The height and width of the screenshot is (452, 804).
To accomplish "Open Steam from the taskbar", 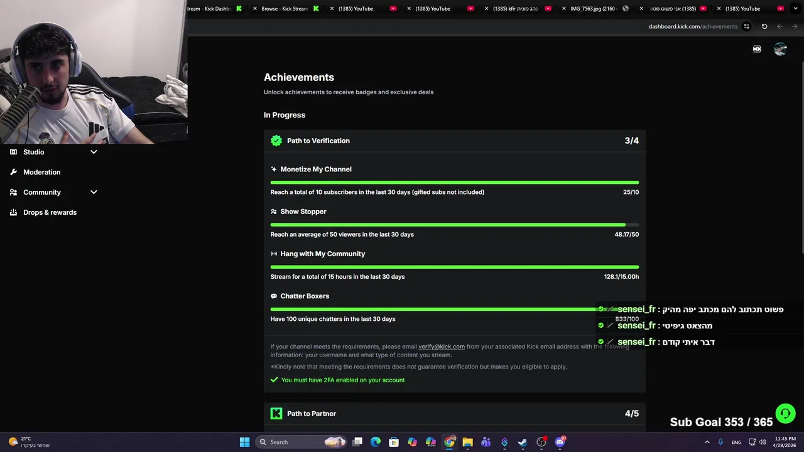I will point(523,442).
